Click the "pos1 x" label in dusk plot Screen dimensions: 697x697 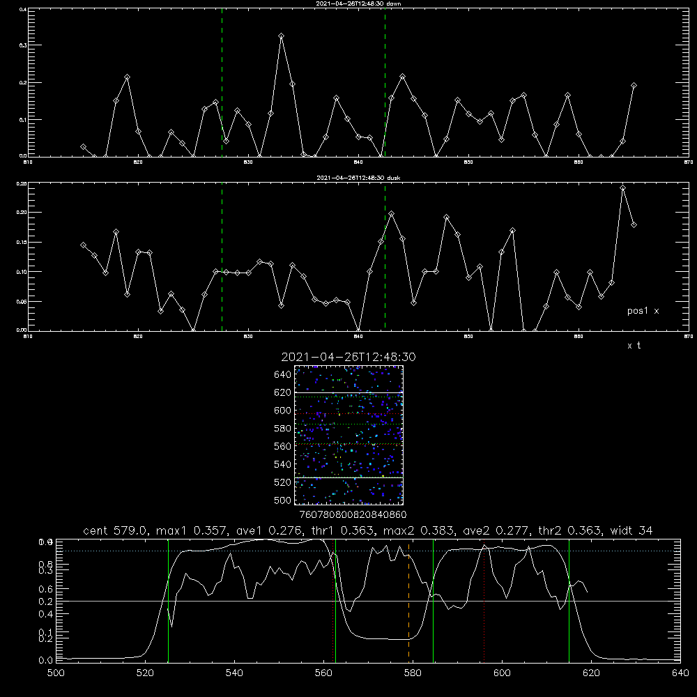tap(643, 311)
